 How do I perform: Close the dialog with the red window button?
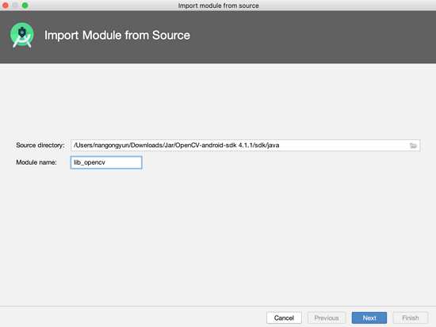click(x=6, y=6)
